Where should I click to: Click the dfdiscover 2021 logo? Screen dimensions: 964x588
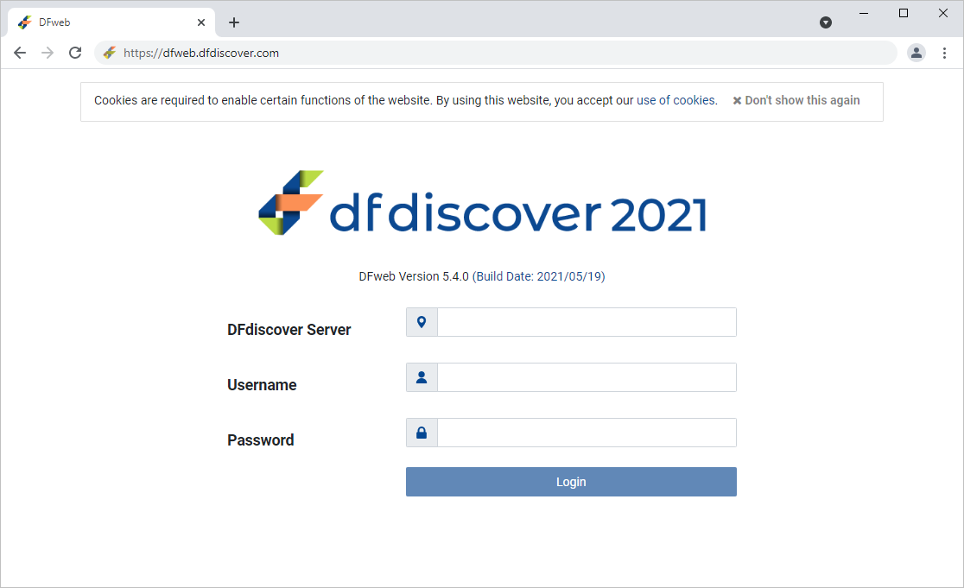482,203
